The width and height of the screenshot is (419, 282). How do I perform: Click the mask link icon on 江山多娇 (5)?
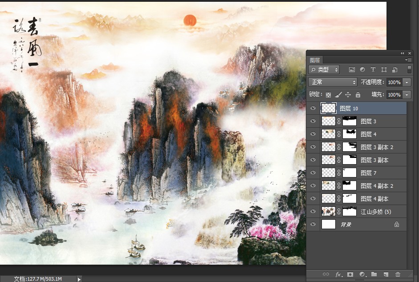(339, 212)
